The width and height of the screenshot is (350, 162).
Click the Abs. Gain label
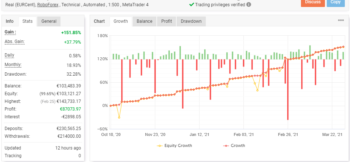pyautogui.click(x=14, y=42)
